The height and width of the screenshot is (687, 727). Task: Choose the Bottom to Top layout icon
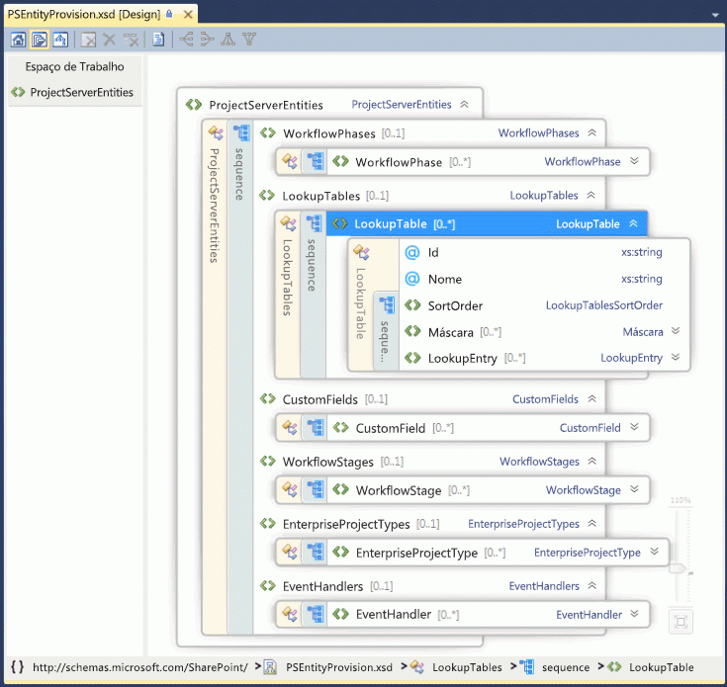[x=249, y=41]
